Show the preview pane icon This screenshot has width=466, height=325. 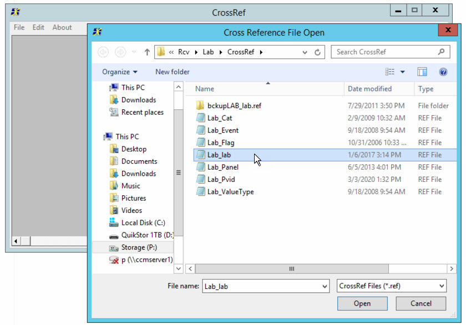tap(422, 72)
